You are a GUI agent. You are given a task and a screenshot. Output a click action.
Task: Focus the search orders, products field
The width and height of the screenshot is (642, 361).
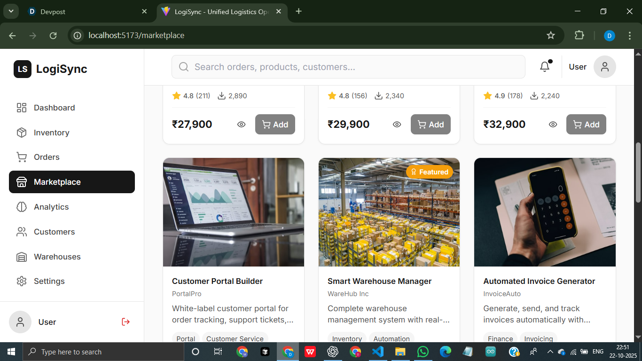[x=348, y=67]
